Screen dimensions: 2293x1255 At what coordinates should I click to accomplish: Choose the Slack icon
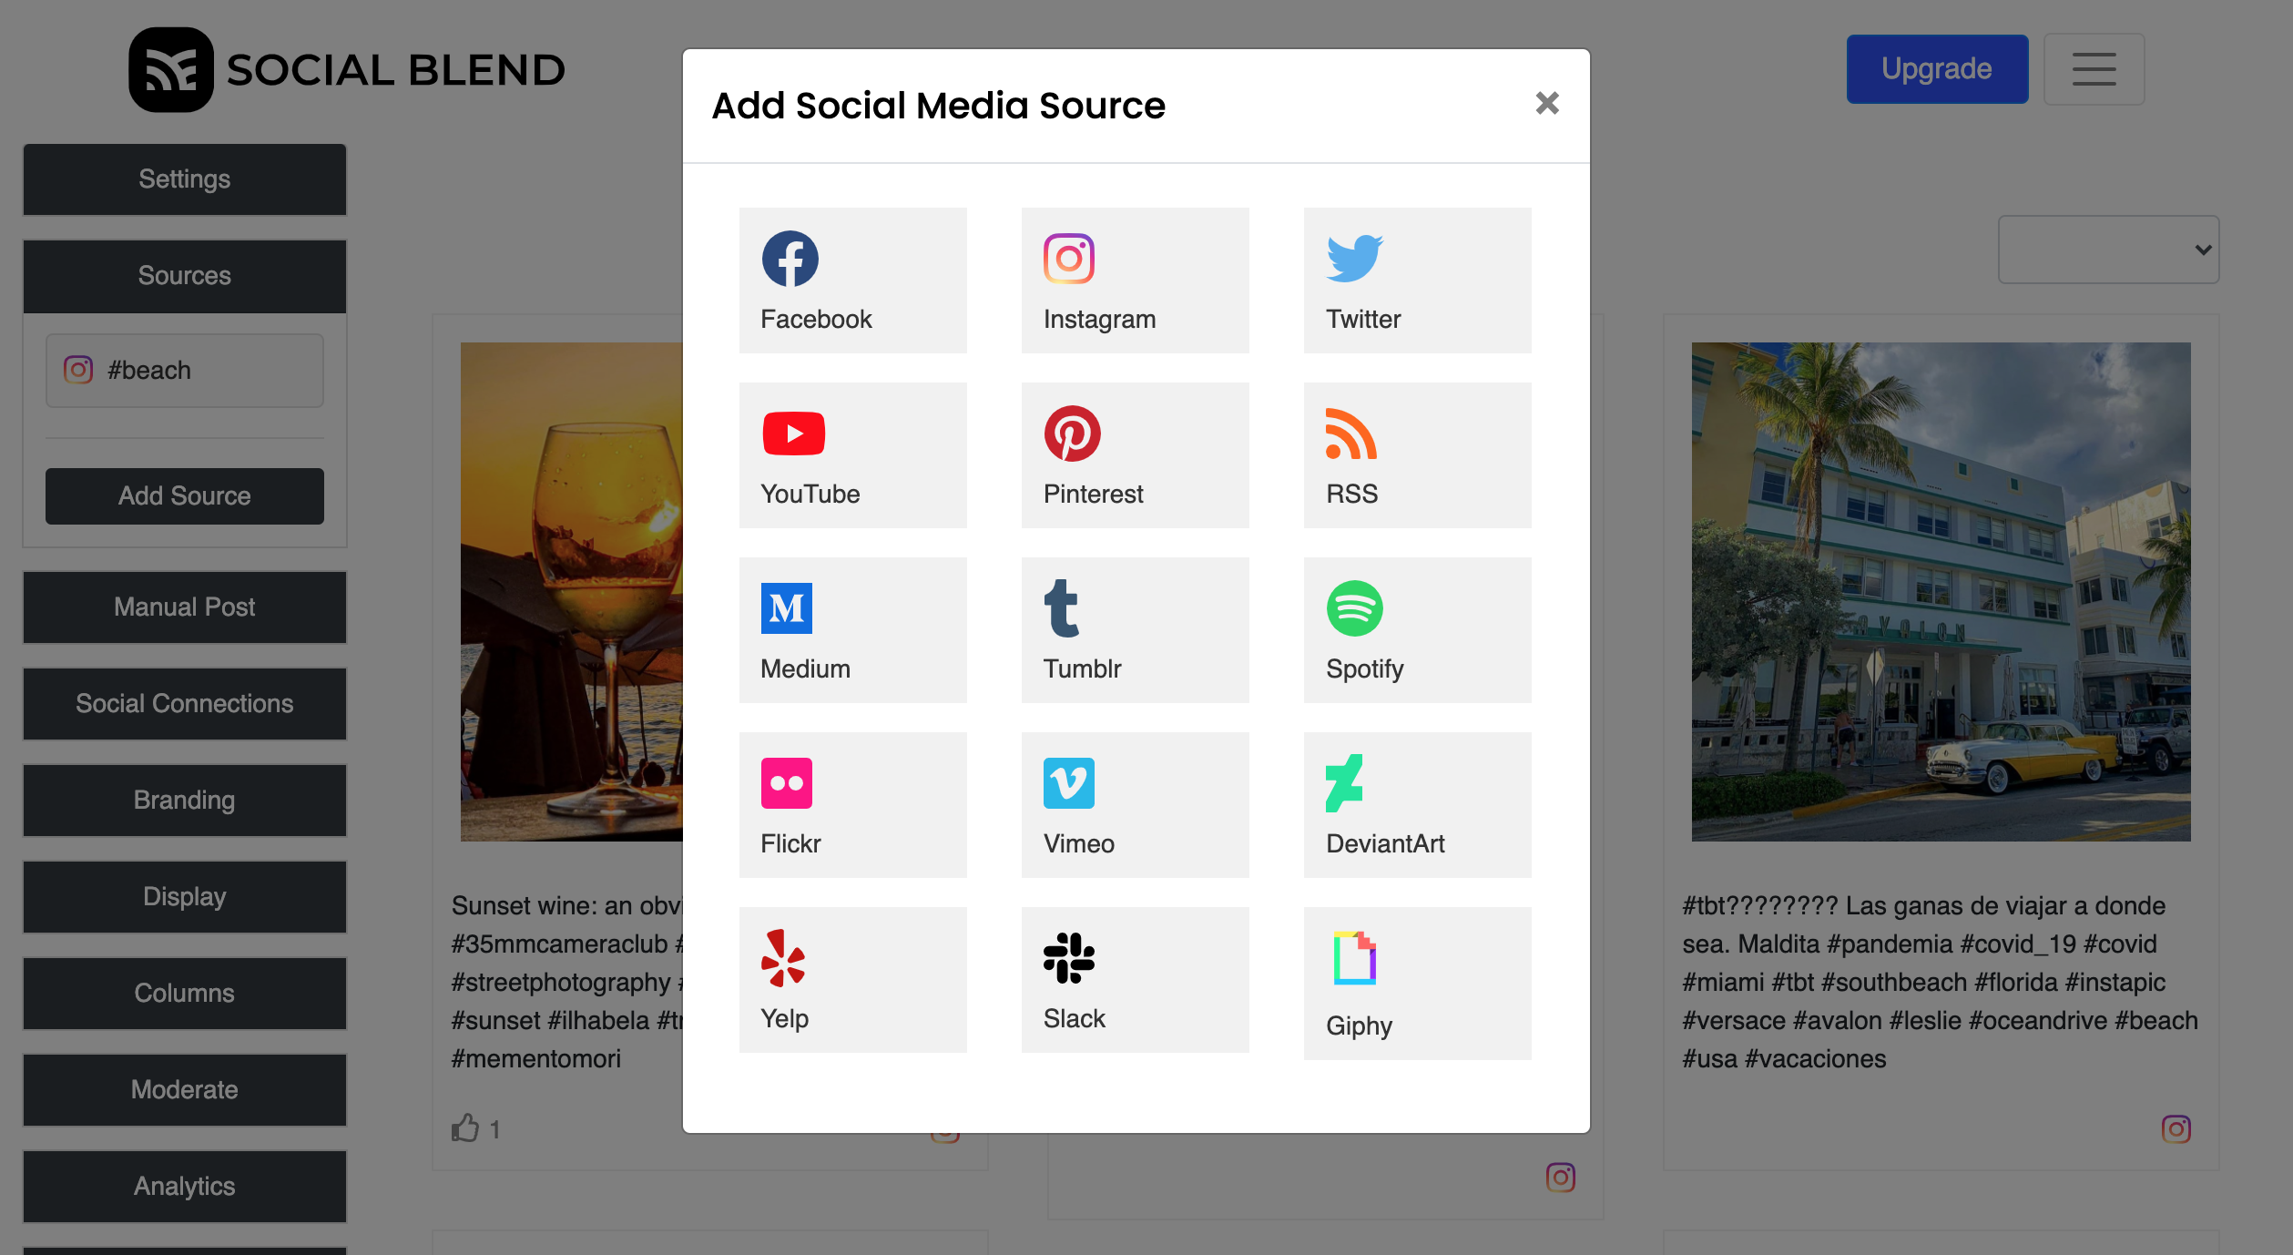(x=1068, y=958)
